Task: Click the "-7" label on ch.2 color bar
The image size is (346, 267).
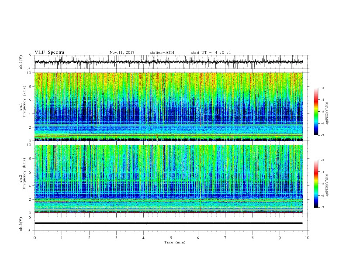Action: (x=322, y=208)
